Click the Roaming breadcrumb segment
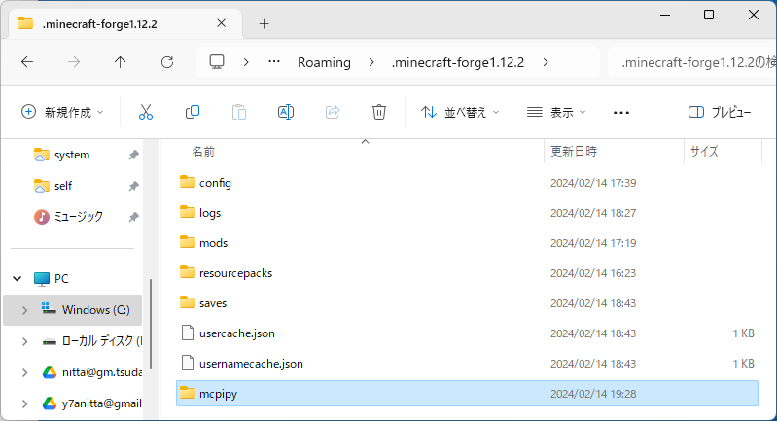Viewport: 777px width, 421px height. tap(323, 62)
